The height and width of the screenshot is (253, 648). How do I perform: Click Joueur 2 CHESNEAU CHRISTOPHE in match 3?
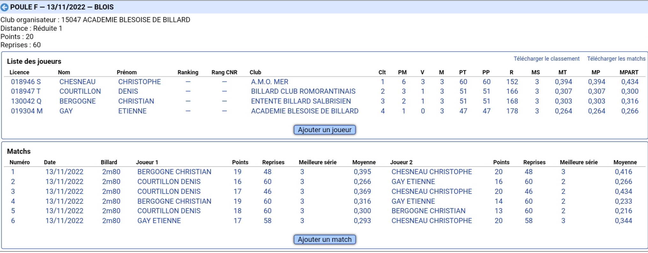[x=432, y=191]
